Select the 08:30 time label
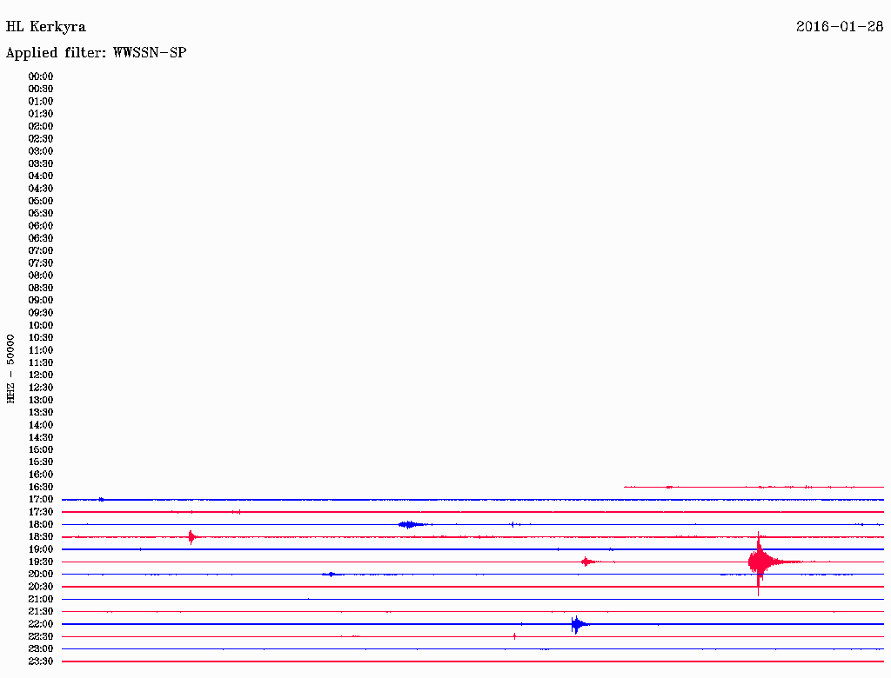 [x=41, y=288]
